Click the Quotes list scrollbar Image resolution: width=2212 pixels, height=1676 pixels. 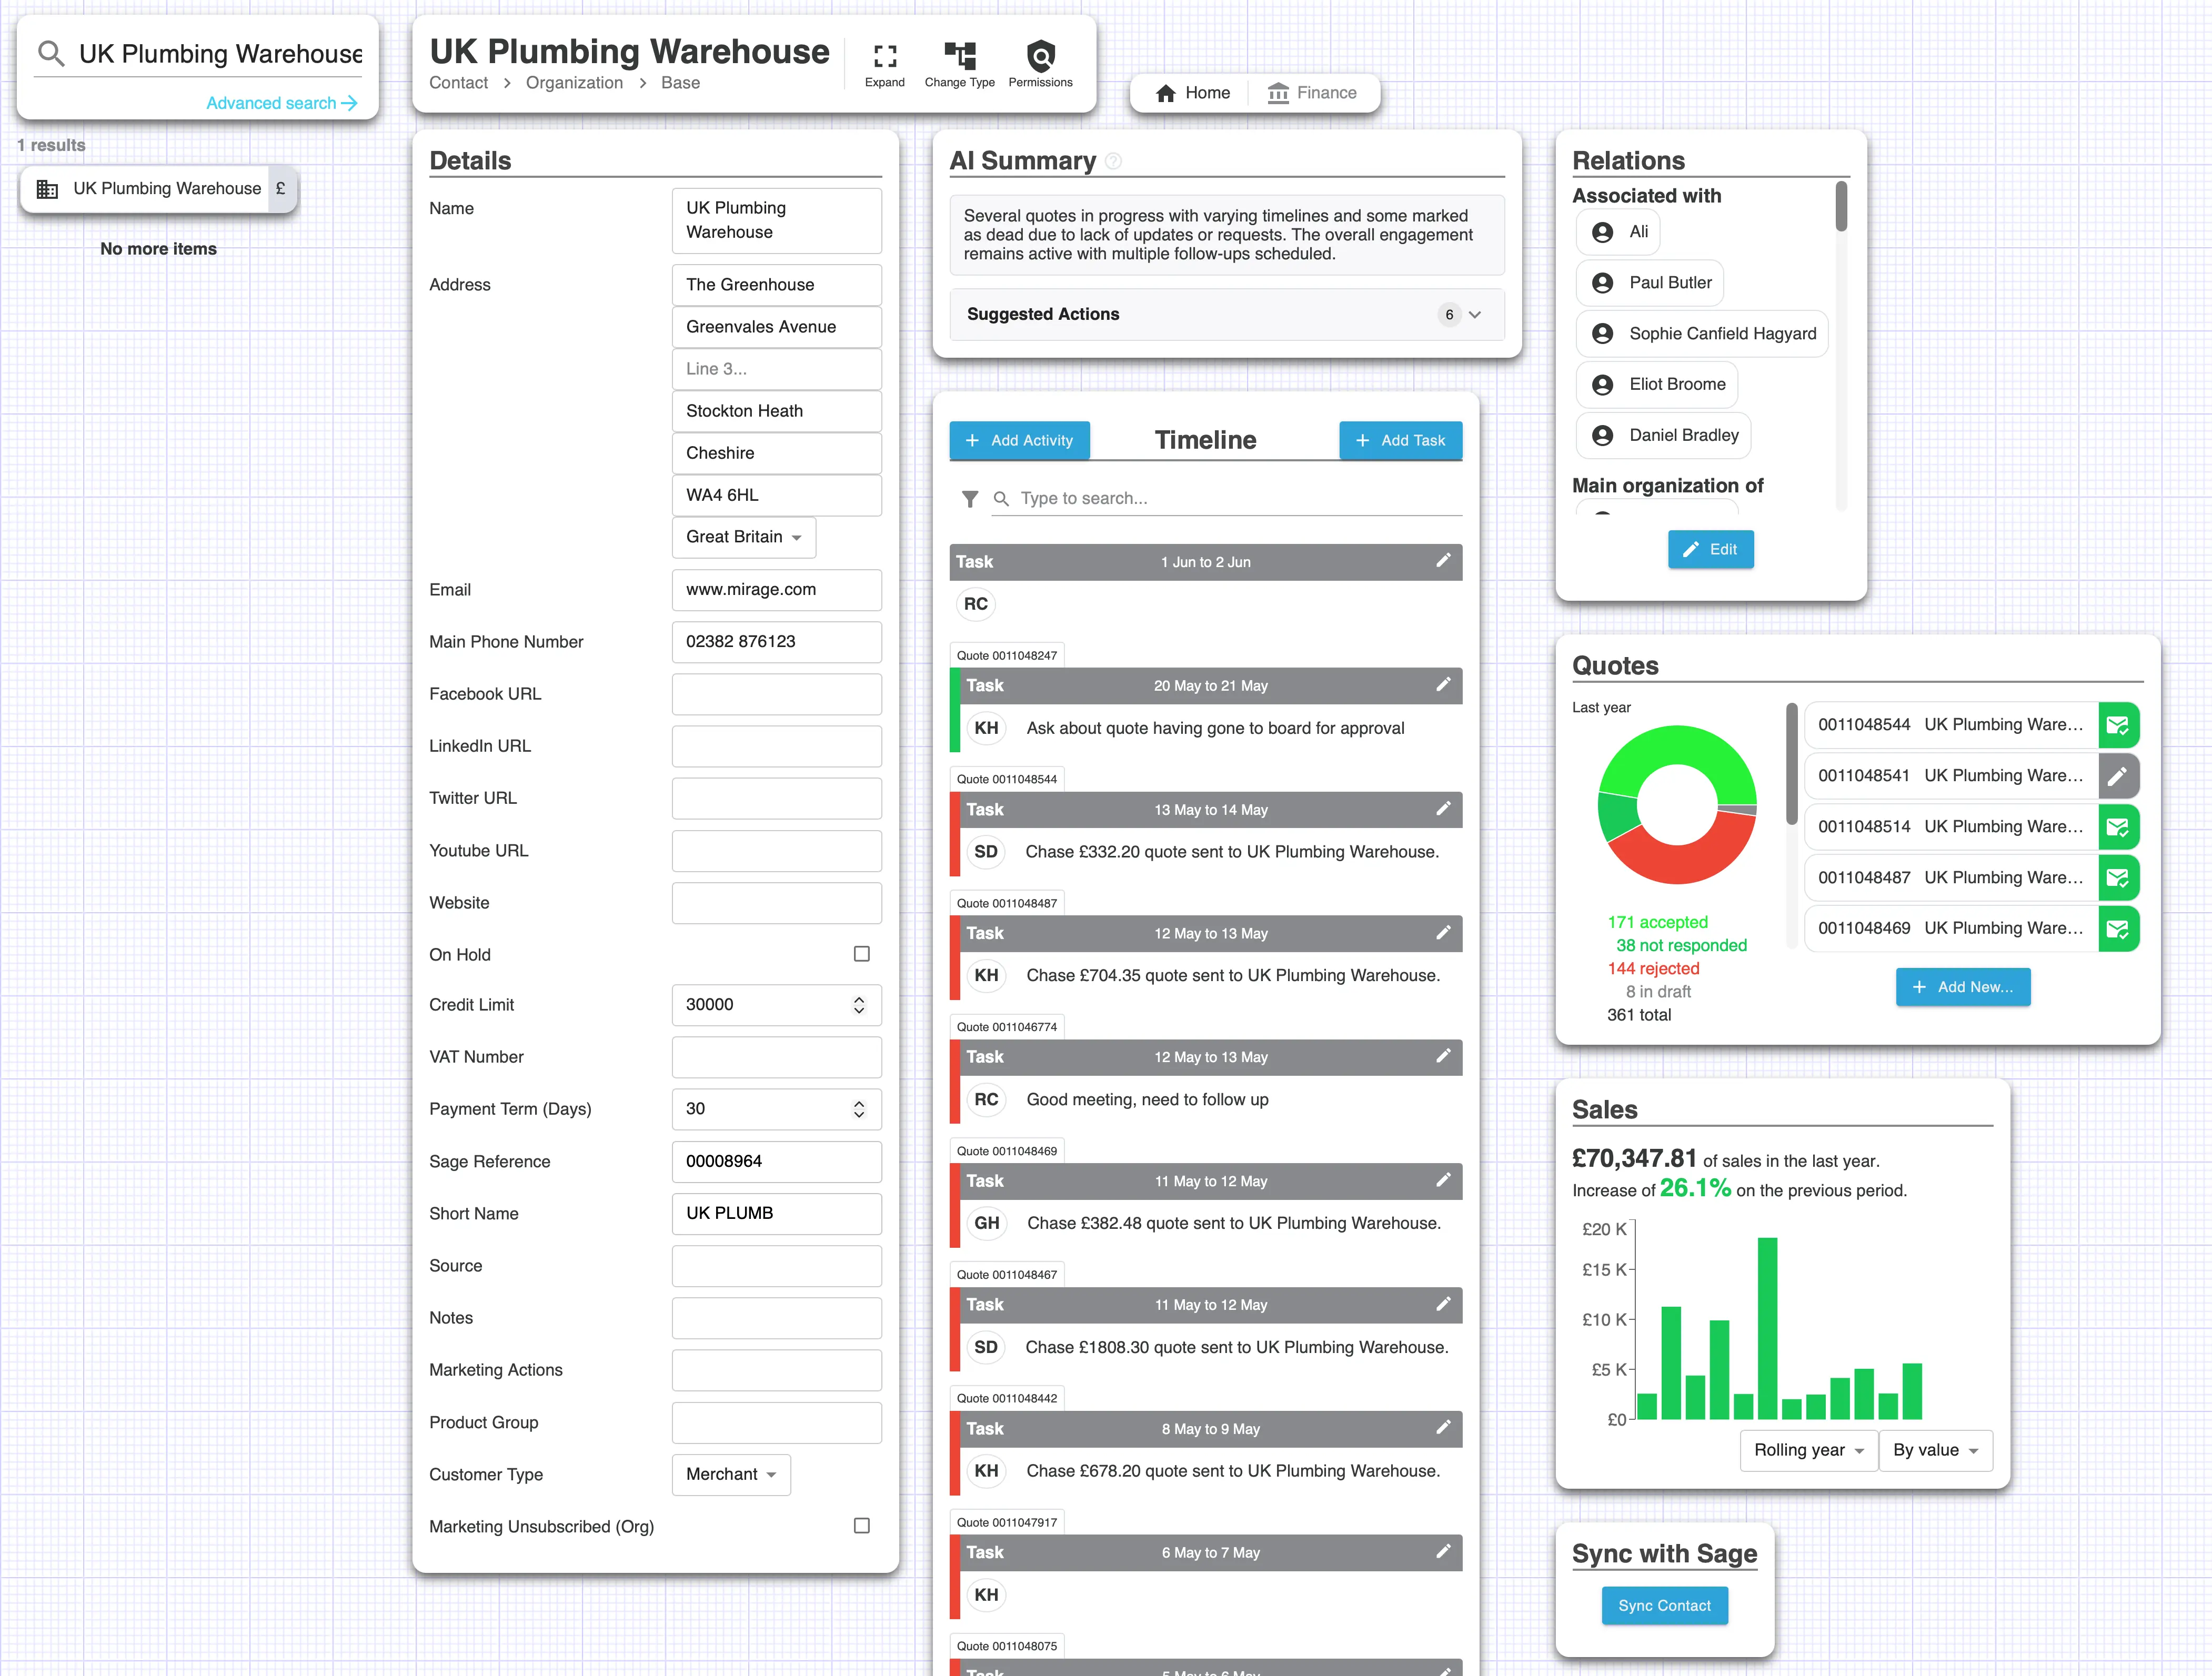[1792, 764]
